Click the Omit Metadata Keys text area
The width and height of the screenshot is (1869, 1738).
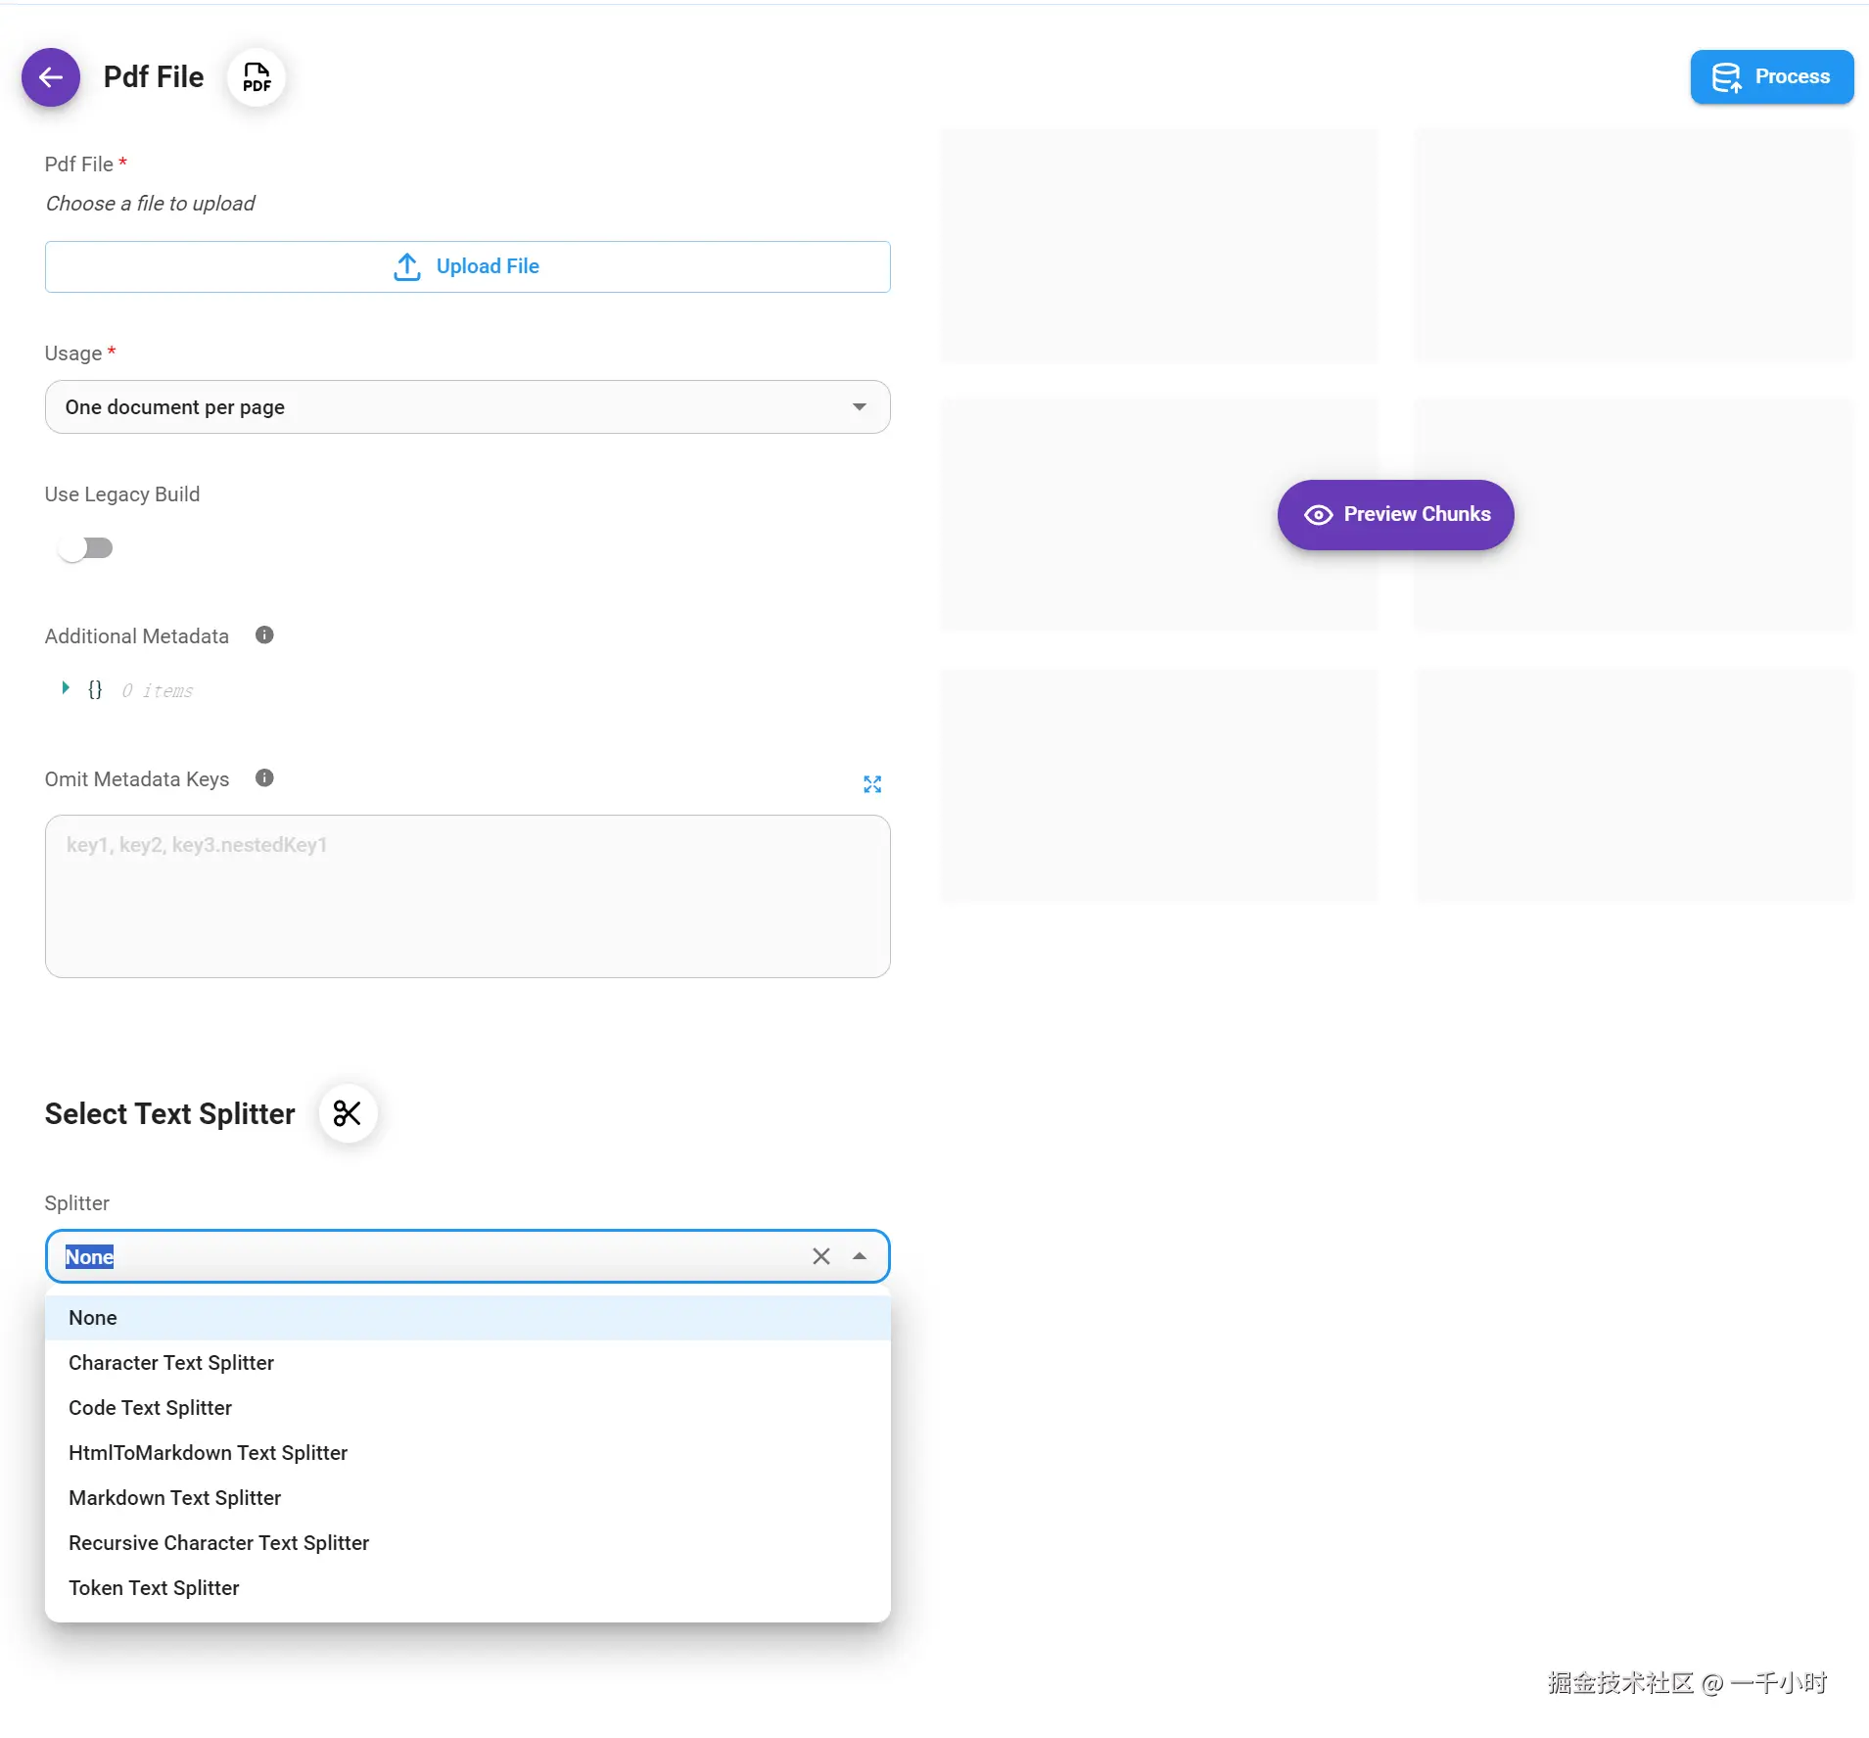(467, 896)
